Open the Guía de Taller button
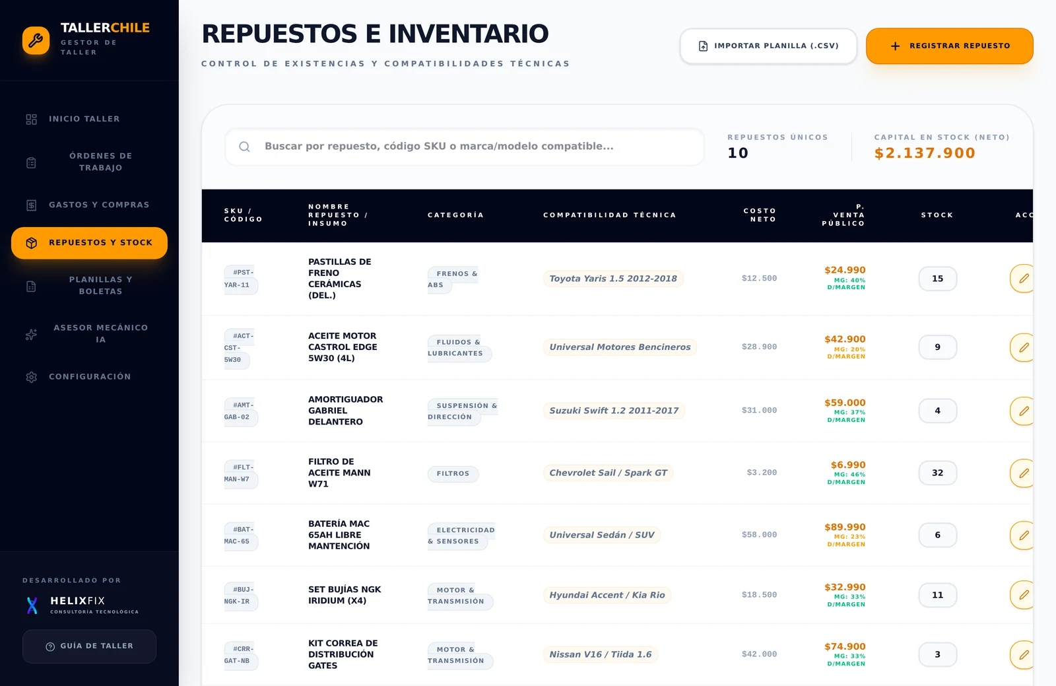Screen dimensions: 1056x686 click(89, 646)
